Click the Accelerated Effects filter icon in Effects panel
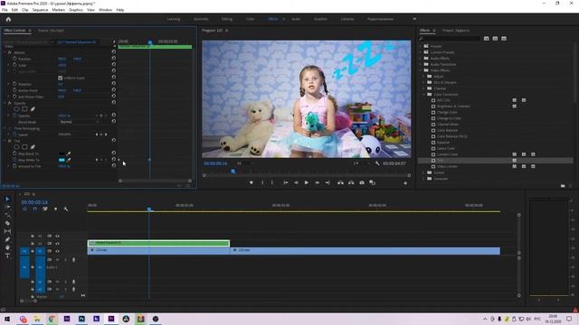The height and width of the screenshot is (325, 579). [x=487, y=38]
